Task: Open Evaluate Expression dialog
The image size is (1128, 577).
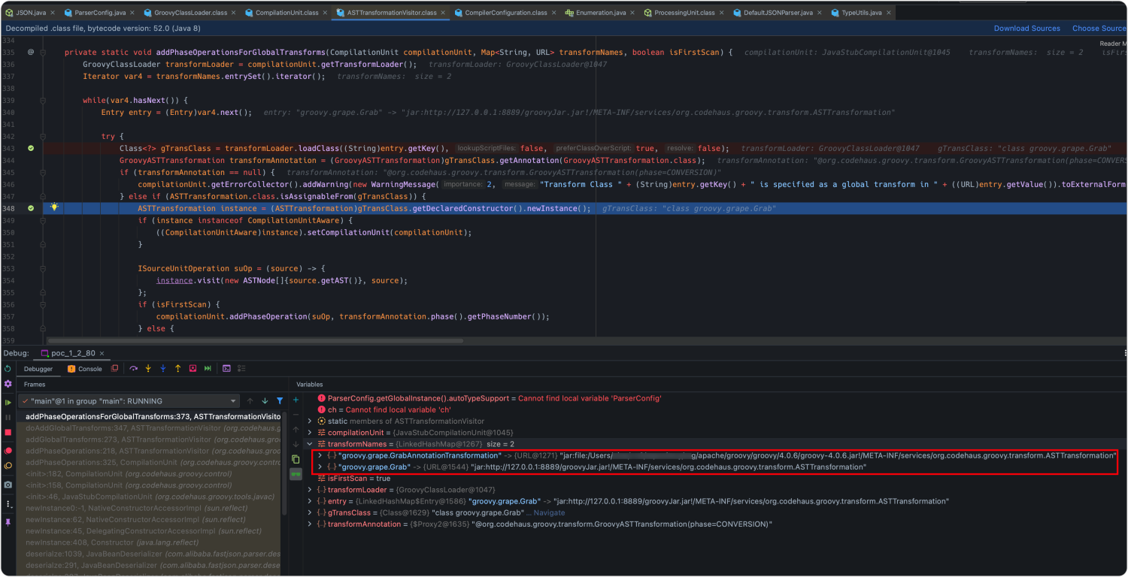Action: click(226, 368)
